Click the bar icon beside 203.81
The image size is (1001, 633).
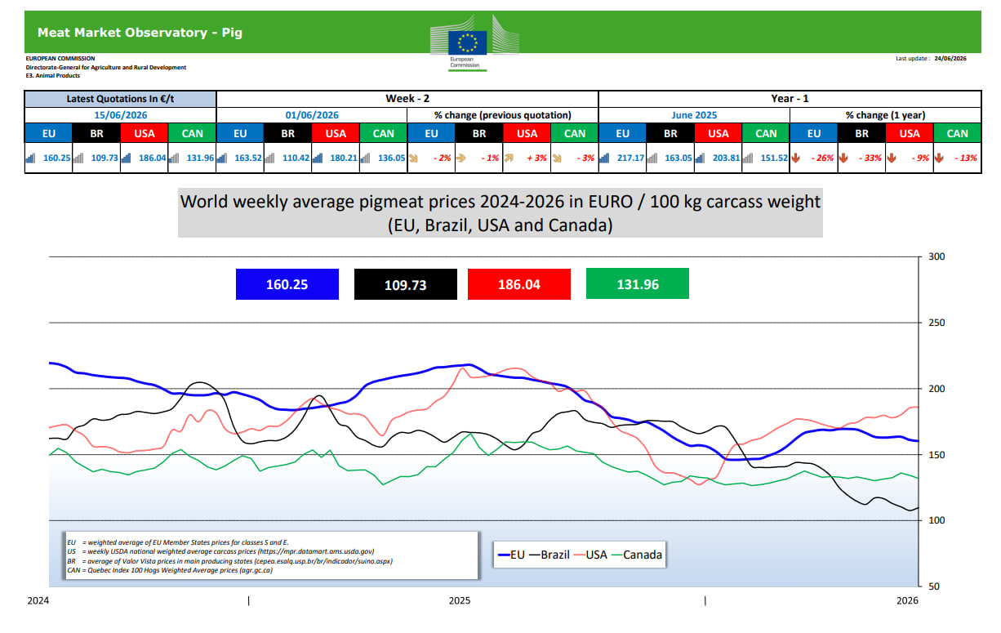(x=701, y=158)
